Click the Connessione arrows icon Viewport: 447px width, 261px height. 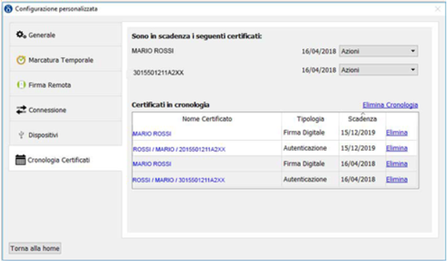click(21, 110)
